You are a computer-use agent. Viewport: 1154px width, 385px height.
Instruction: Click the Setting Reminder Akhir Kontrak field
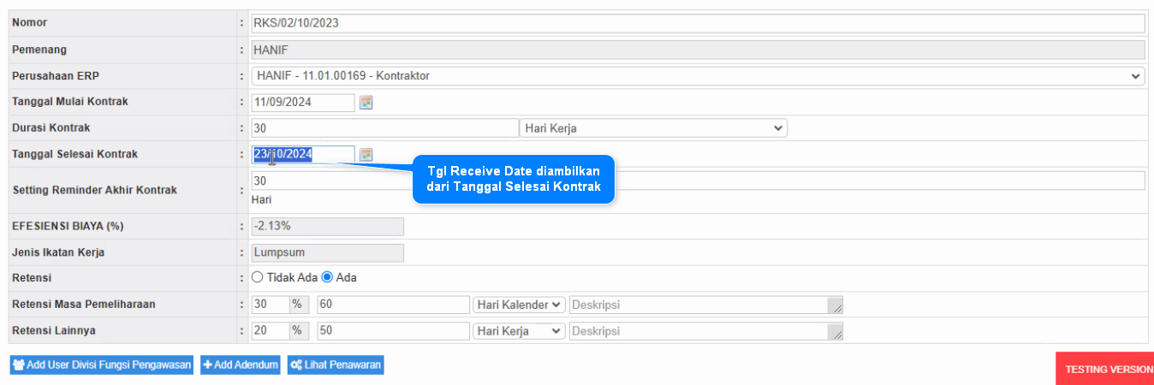pos(698,181)
